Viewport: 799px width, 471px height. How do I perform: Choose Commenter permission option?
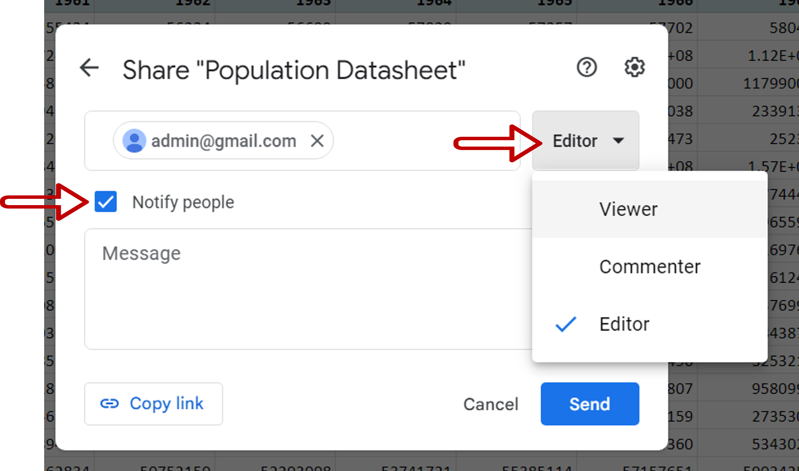point(650,267)
